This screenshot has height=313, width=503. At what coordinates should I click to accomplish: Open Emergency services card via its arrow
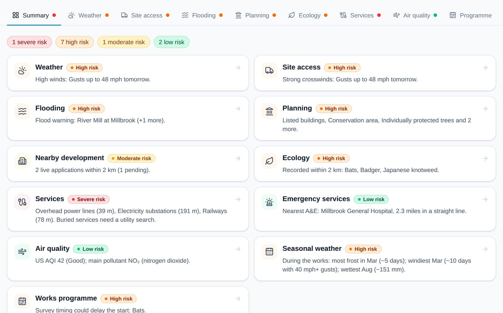point(485,199)
